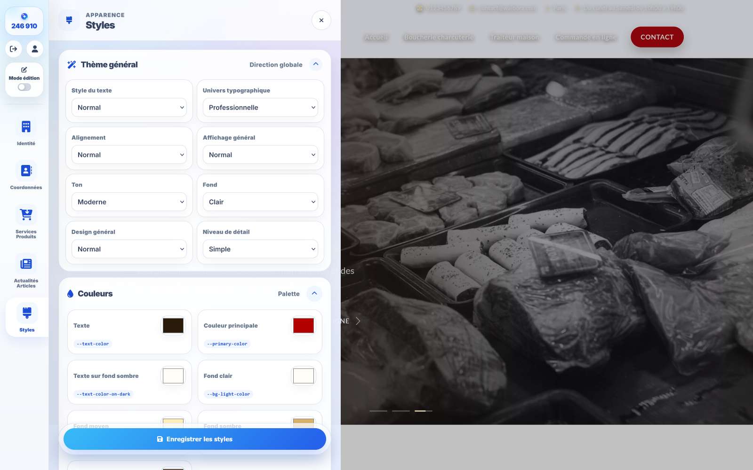Screen dimensions: 753x470
Task: Open the Coordonnées sidebar icon
Action: pos(26,171)
